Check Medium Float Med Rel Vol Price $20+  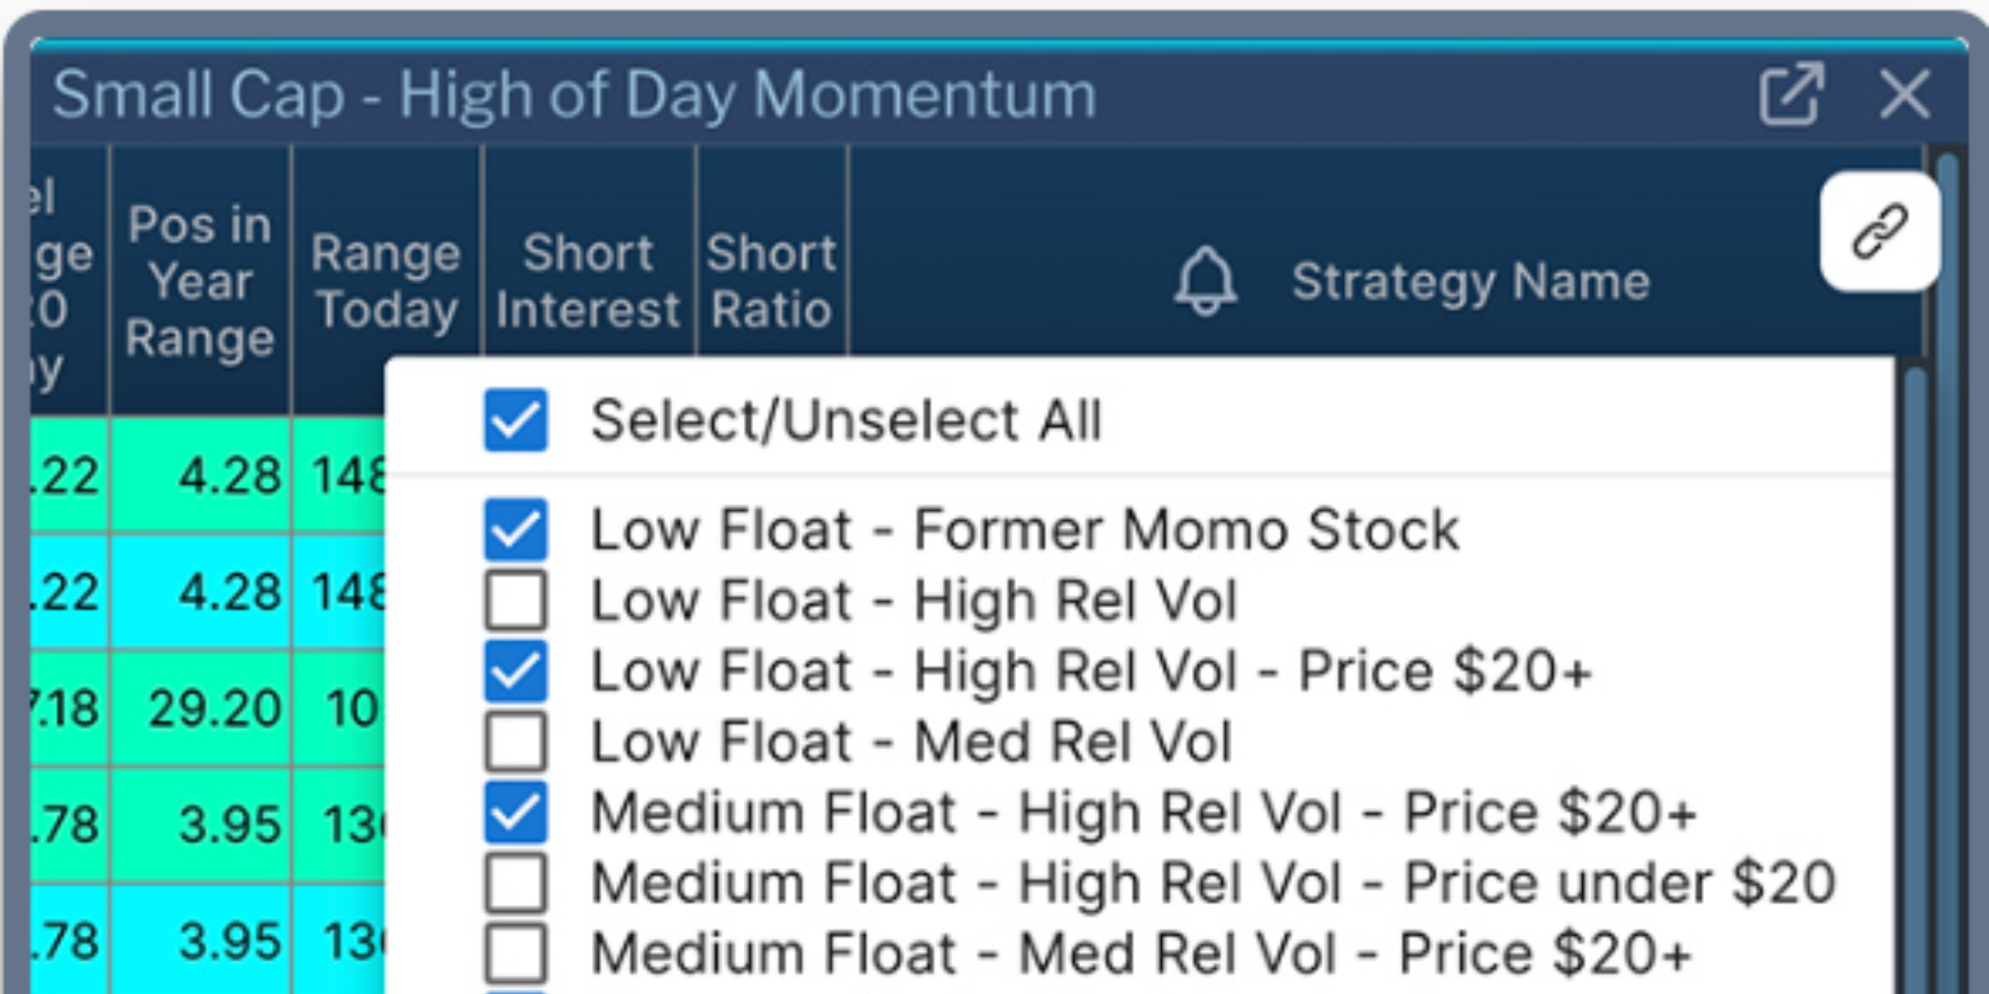click(516, 953)
